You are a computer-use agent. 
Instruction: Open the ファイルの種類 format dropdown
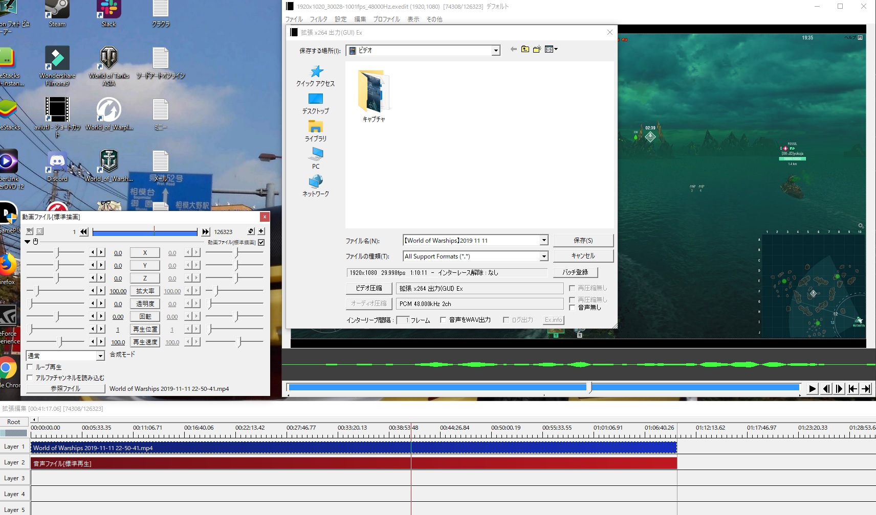coord(544,256)
